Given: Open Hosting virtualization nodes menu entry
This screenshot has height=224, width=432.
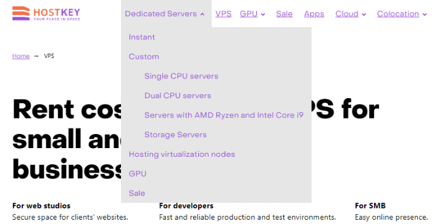Looking at the screenshot, I should click(182, 154).
